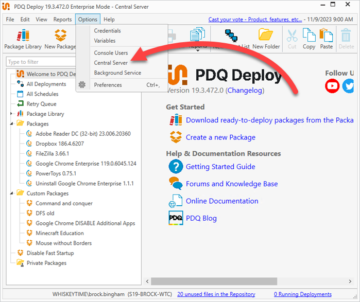360x302 pixels.
Task: Select the FileZilla 3.66.1 package
Action: coord(53,153)
